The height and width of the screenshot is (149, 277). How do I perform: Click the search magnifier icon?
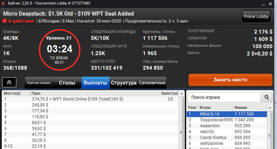(x=266, y=97)
